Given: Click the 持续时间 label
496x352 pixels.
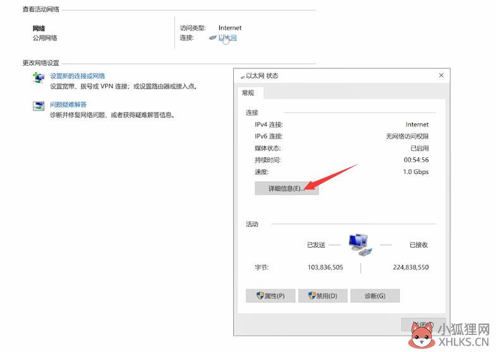Looking at the screenshot, I should (268, 160).
